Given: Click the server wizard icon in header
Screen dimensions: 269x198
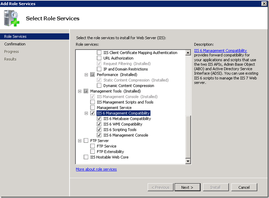Looking at the screenshot, I should click(11, 18).
